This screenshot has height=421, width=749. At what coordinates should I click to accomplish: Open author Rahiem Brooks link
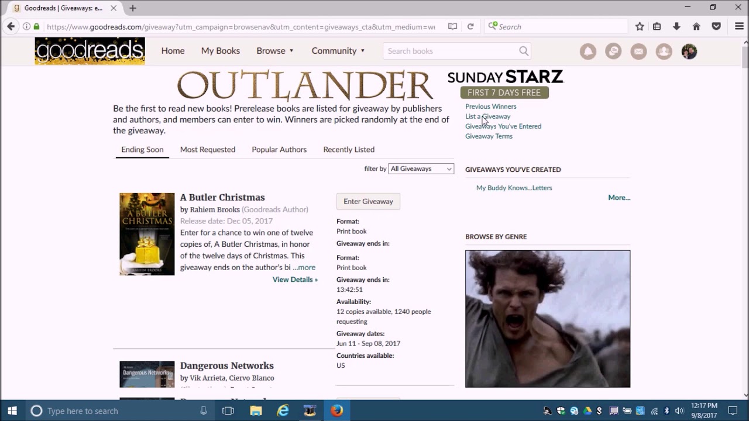215,209
